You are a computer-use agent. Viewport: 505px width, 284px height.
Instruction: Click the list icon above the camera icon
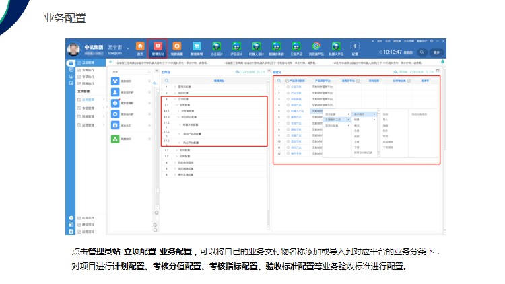[x=71, y=224]
